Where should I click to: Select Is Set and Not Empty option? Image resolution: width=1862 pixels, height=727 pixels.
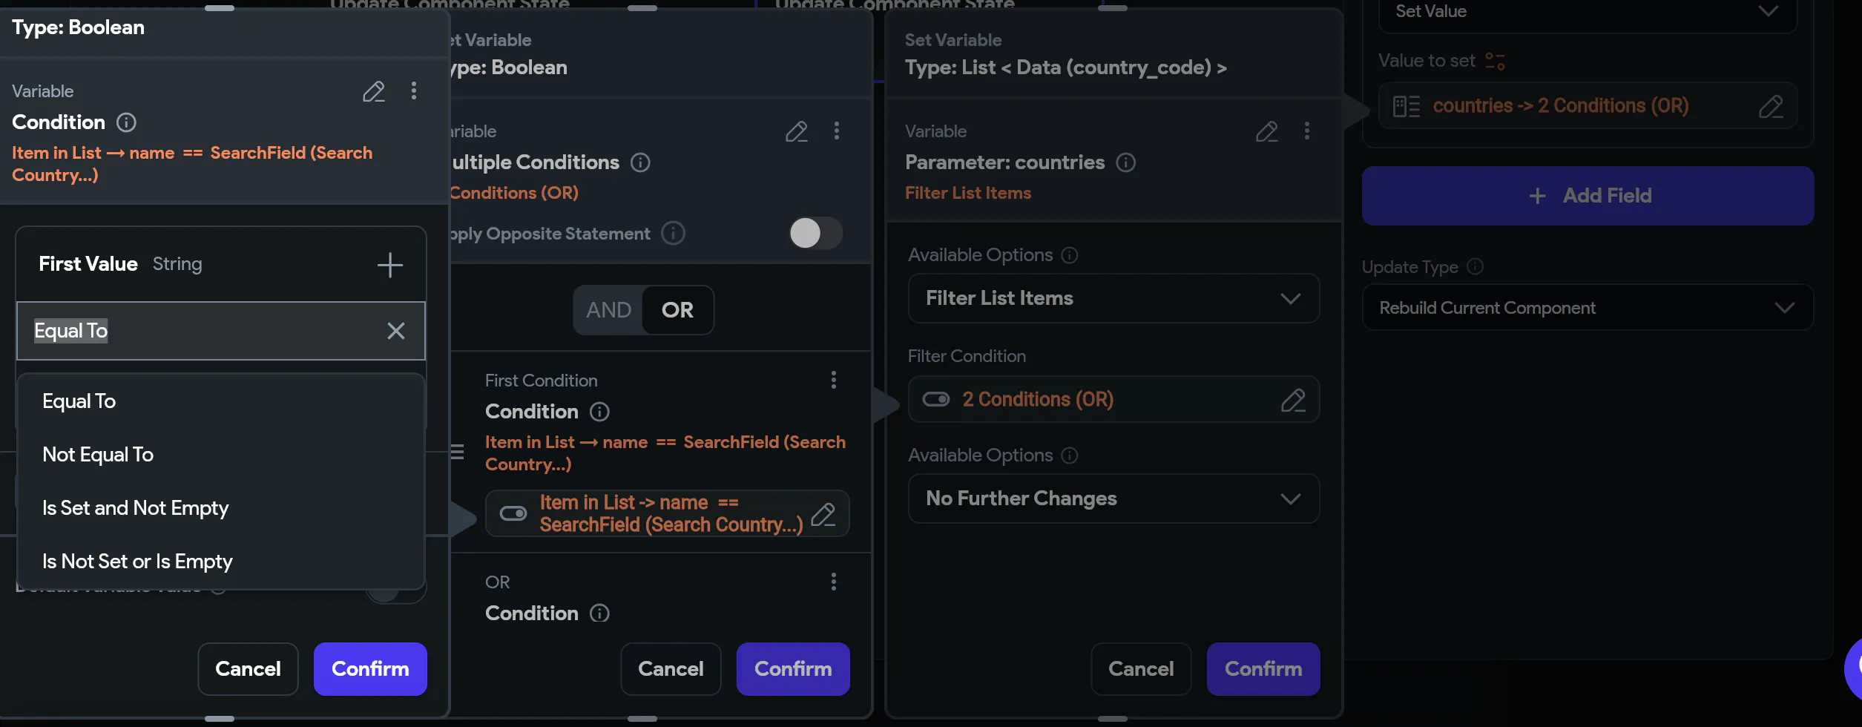[x=135, y=508]
